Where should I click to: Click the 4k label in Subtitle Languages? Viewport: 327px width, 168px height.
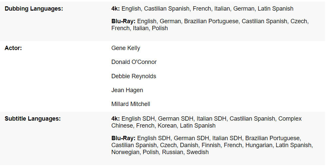pos(116,119)
